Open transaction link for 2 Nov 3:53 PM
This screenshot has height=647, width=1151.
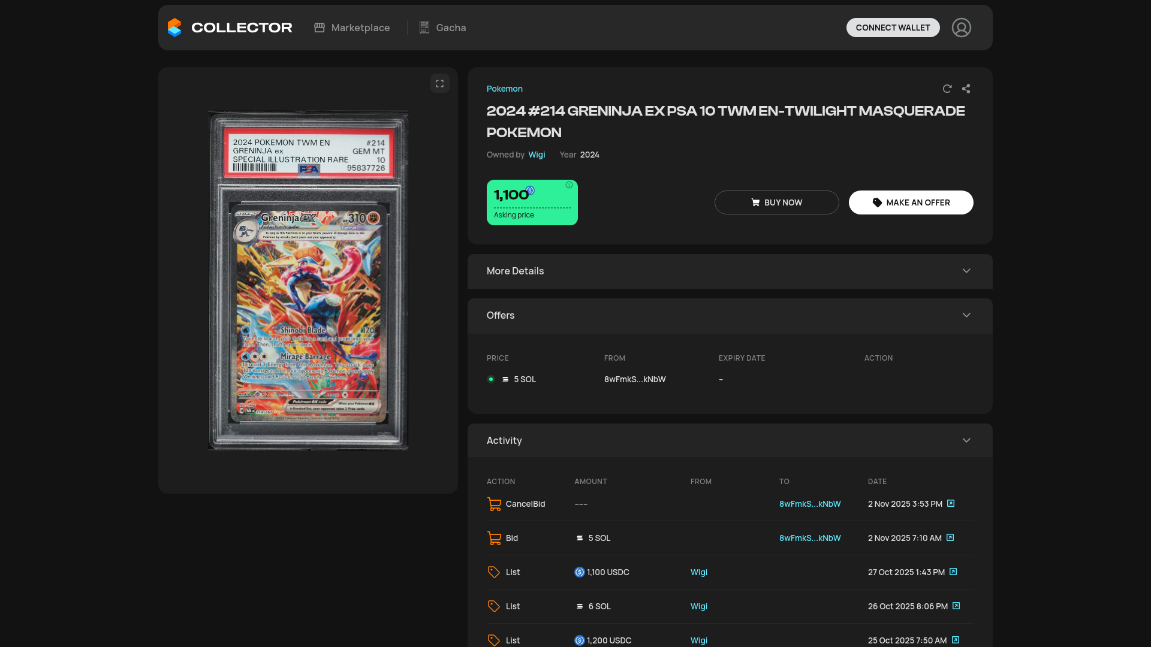pos(951,503)
